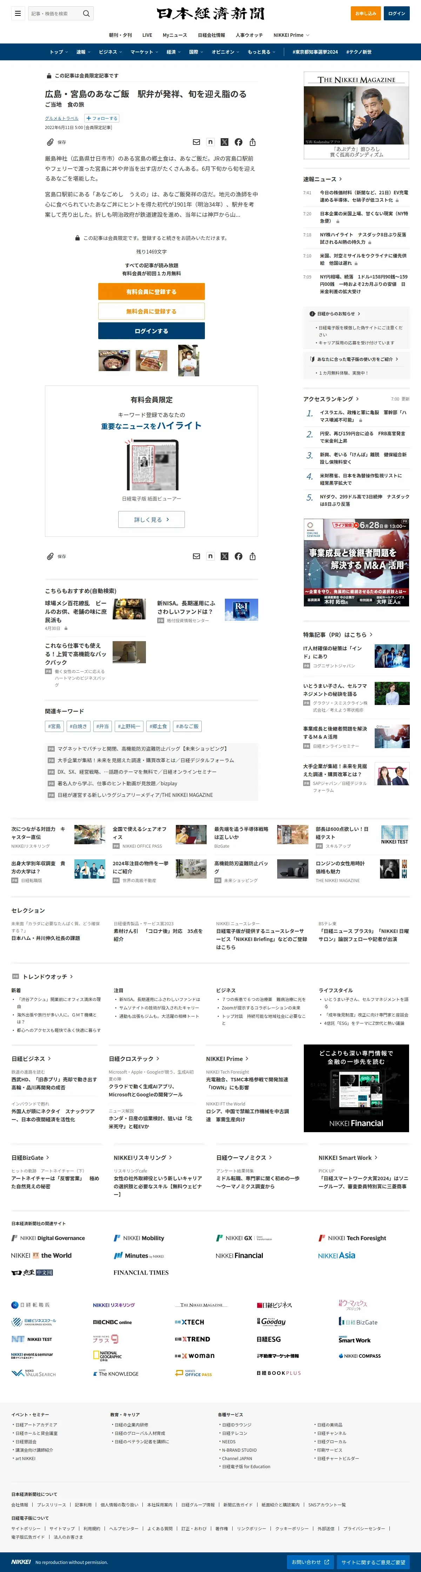Open 日経会社情報 menu item

point(211,35)
